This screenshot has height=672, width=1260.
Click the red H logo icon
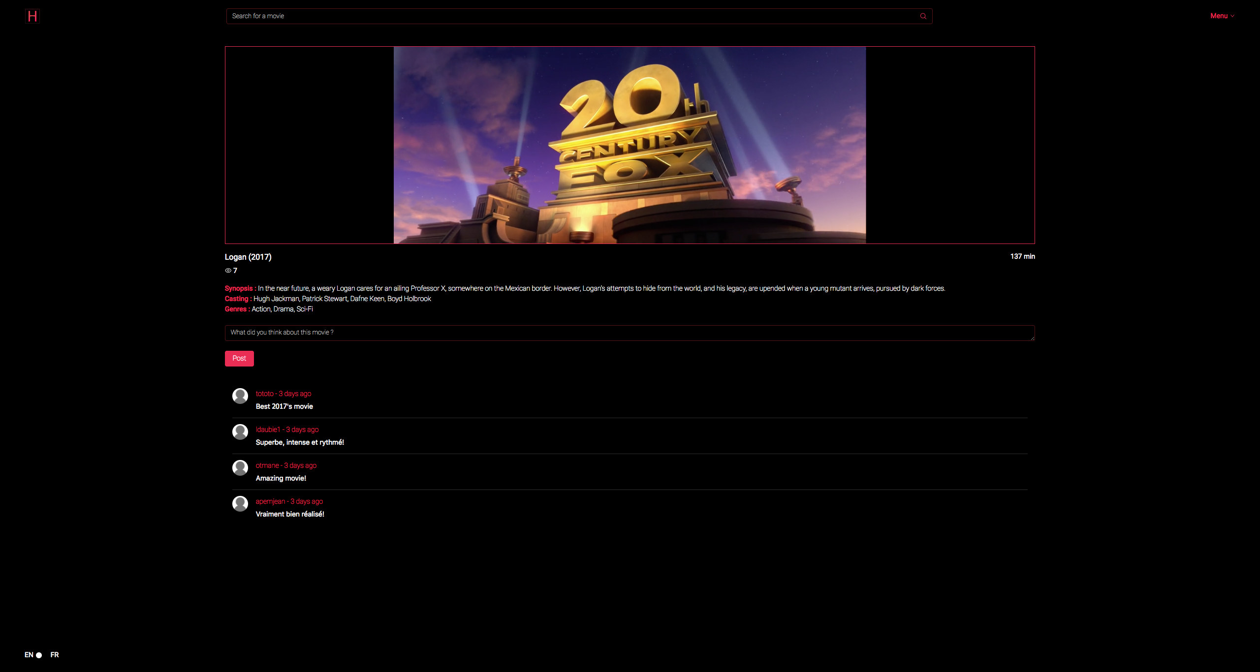pyautogui.click(x=32, y=16)
